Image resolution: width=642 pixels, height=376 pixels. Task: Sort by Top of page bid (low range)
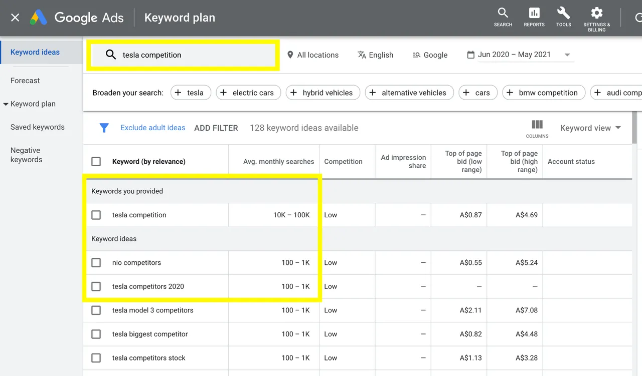pyautogui.click(x=463, y=161)
